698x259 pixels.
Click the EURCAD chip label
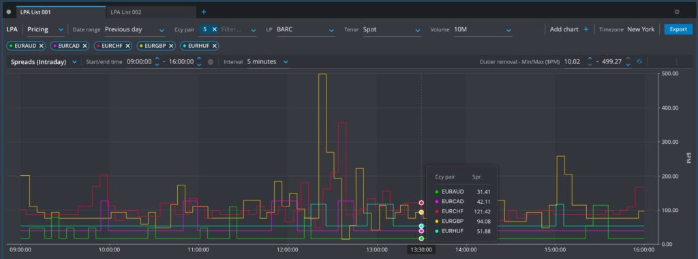pos(69,46)
